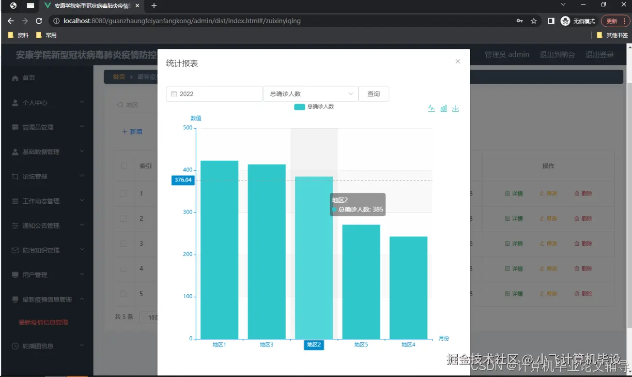Click 修改 in table row 2
The width and height of the screenshot is (632, 377).
coord(548,219)
